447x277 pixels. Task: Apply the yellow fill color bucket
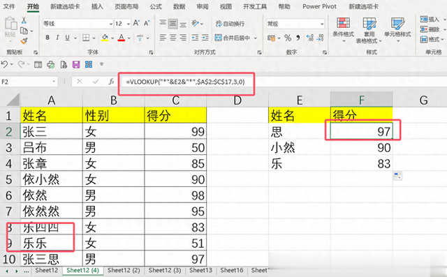point(105,38)
